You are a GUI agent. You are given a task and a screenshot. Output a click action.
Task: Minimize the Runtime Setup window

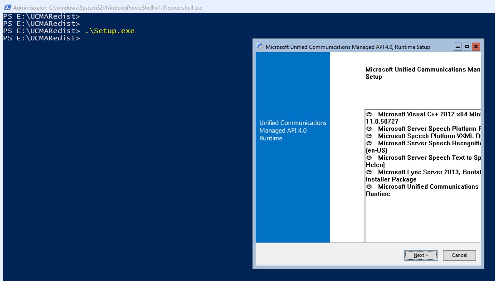pos(458,47)
